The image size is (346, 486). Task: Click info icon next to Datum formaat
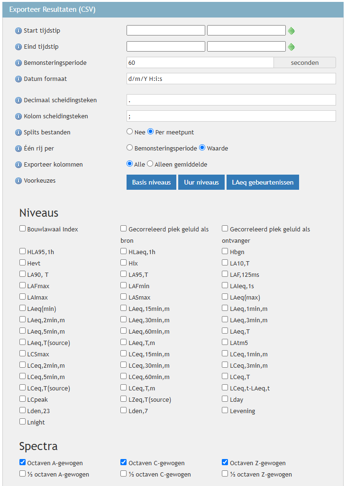19,79
